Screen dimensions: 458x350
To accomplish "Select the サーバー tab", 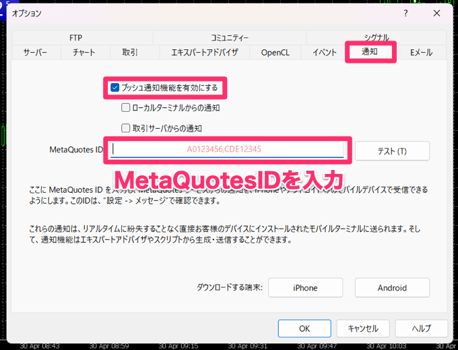I will click(x=36, y=53).
